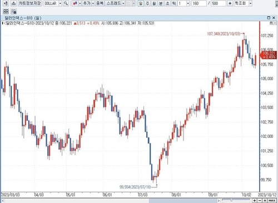Click the 달러인덱스-G10 (일) panel title
Image resolution: width=278 pixels, height=203 pixels.
click(23, 18)
